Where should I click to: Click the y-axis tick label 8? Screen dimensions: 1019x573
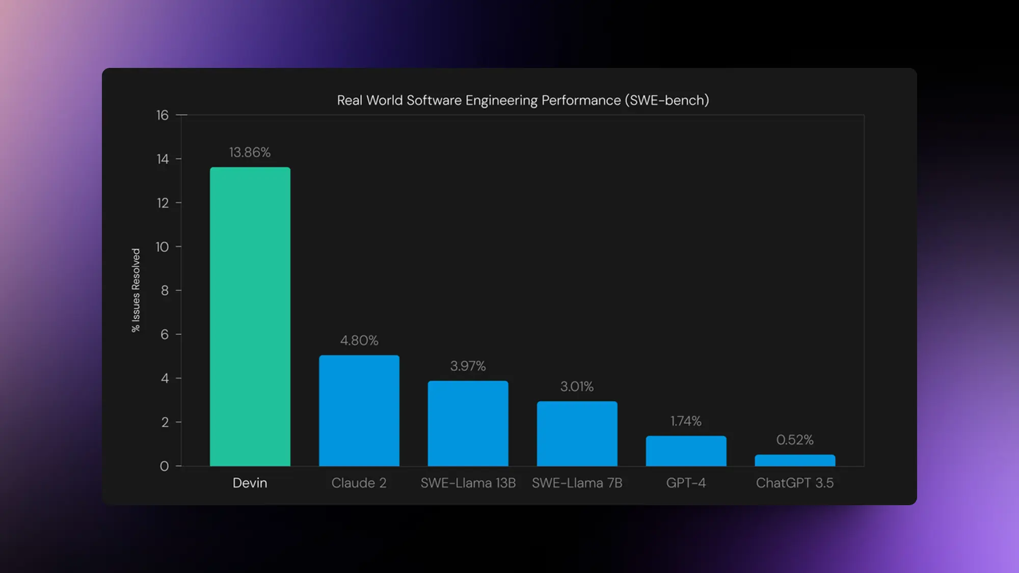[165, 291]
